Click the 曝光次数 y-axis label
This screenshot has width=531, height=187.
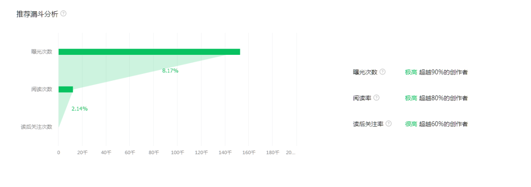(42, 51)
